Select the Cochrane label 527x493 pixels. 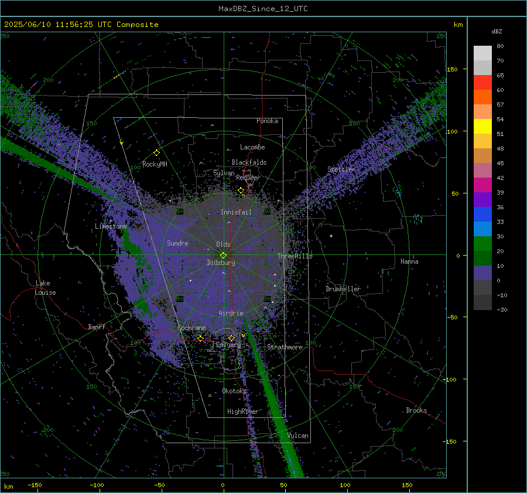191,328
